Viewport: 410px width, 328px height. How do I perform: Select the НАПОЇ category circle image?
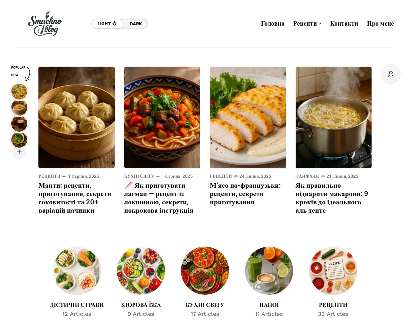coord(269,271)
